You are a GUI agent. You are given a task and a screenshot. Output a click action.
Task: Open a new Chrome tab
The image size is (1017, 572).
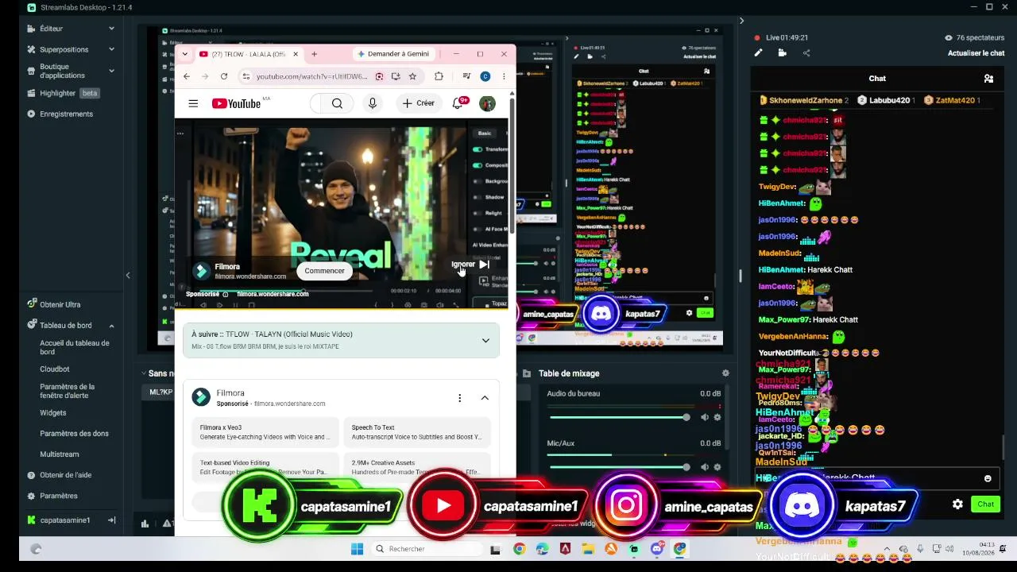[x=315, y=54]
